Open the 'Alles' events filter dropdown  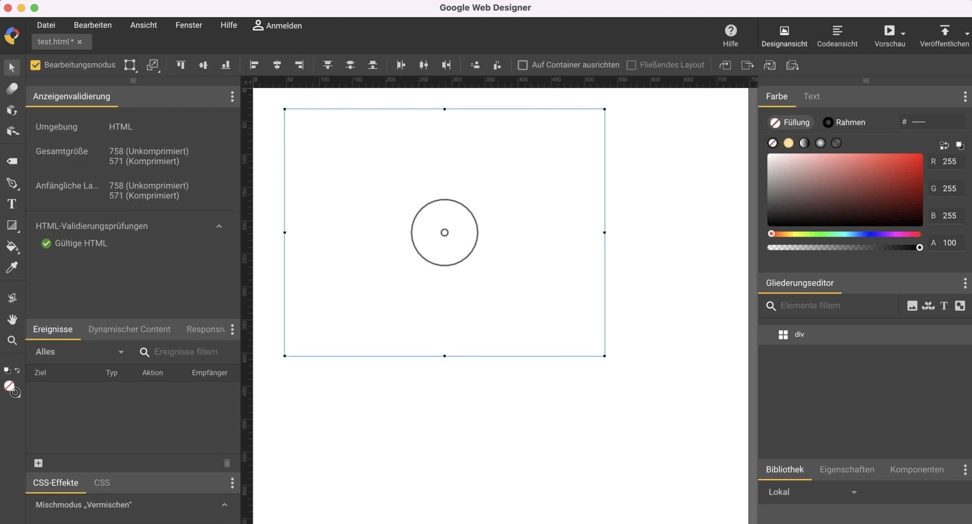tap(78, 352)
